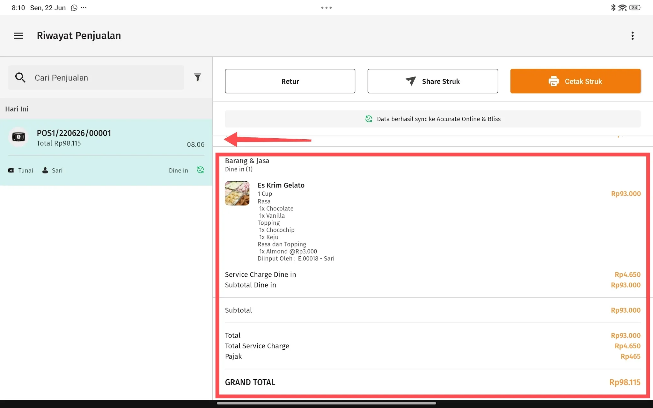
Task: Click the paper plane Share icon
Action: (x=411, y=81)
